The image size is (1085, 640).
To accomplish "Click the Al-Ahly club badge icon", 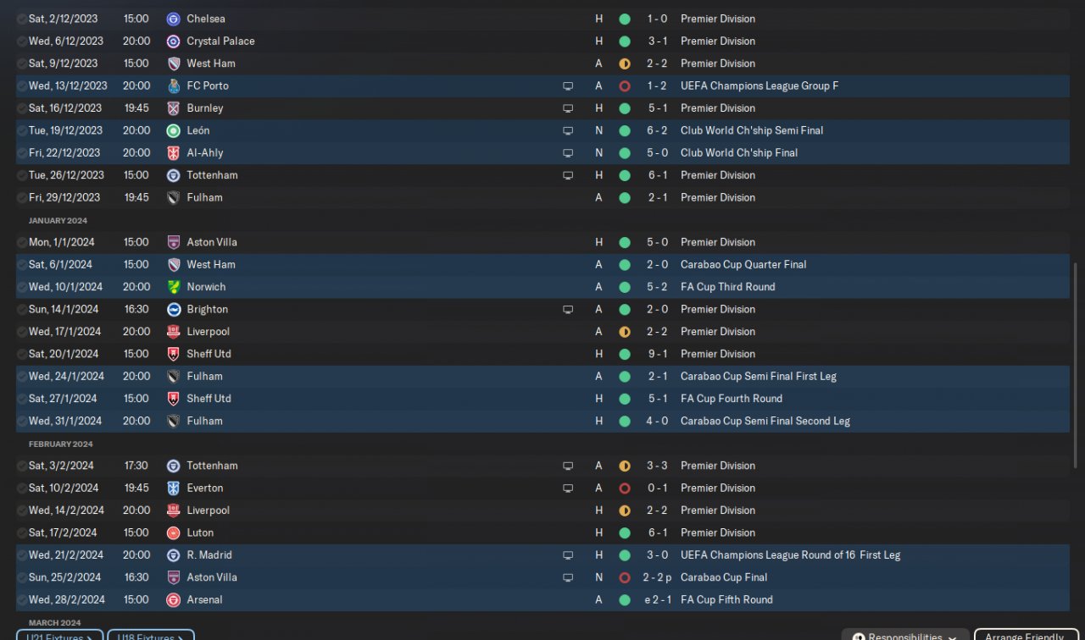I will [174, 153].
